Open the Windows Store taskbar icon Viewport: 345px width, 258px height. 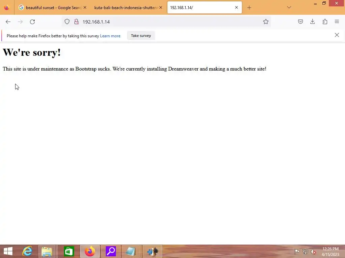coord(69,251)
